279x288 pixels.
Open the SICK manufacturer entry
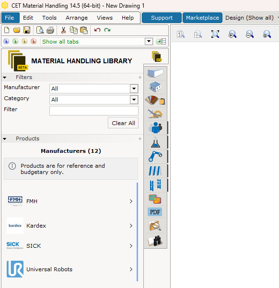[x=70, y=246]
